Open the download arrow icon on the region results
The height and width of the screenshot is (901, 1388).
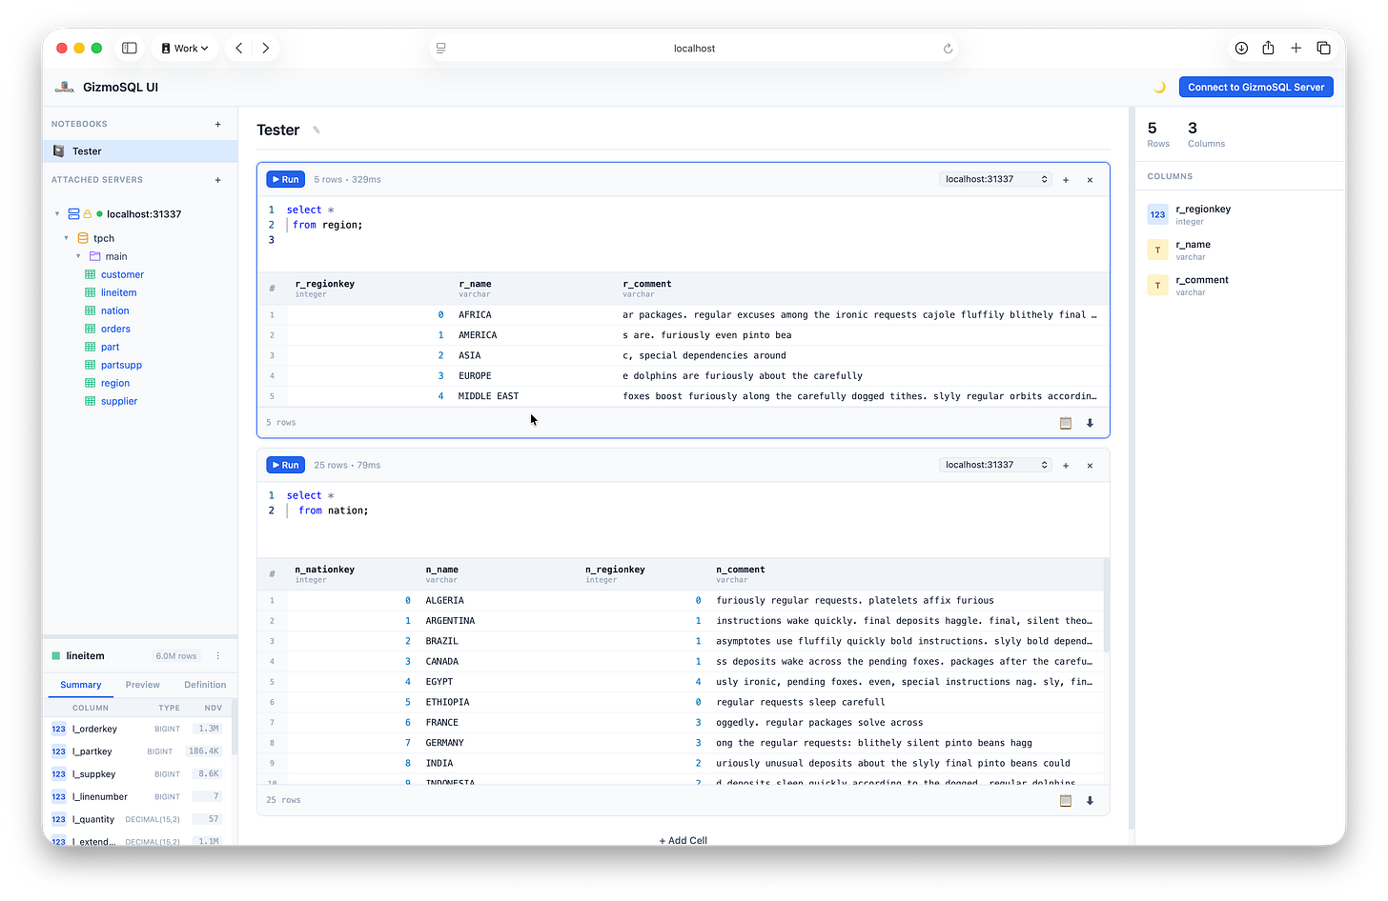(x=1090, y=422)
